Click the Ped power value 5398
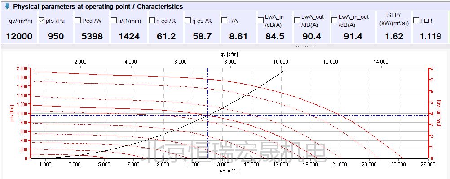Screen dimensions: 450x179 click(92, 36)
